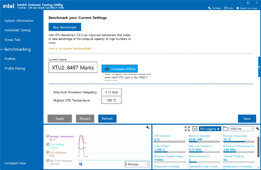Click the XTU2: 8497 Marks score box
This screenshot has width=261, height=170.
(73, 67)
